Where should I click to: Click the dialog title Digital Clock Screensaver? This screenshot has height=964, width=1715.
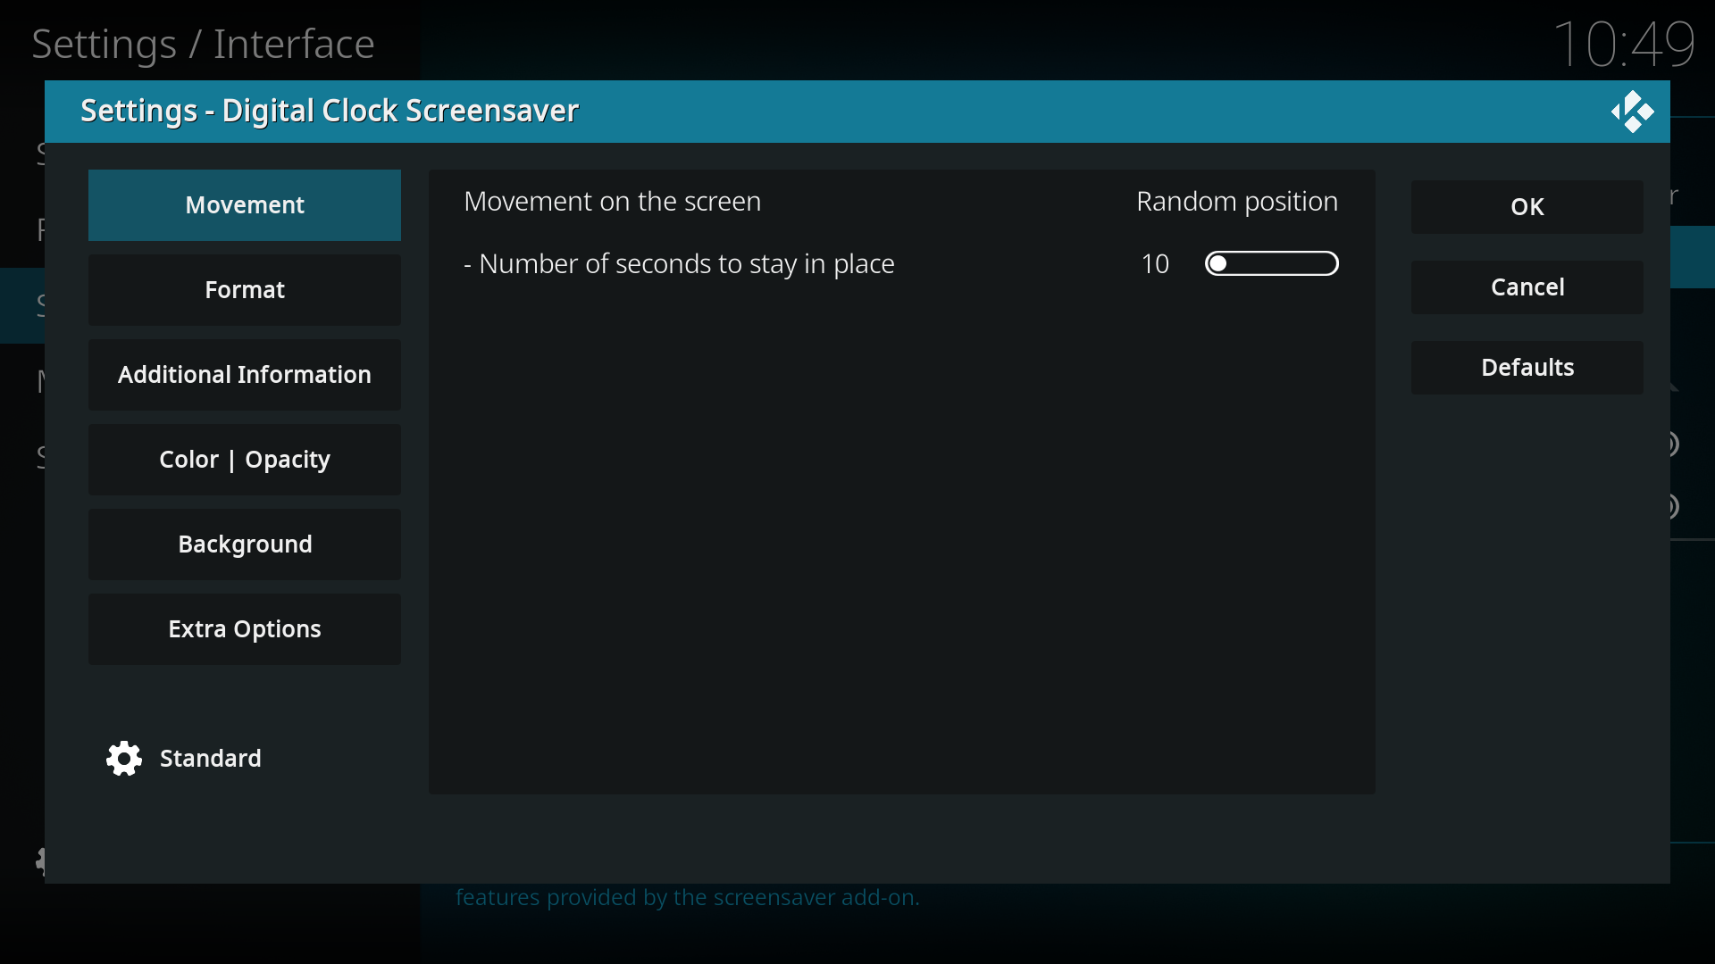click(x=330, y=111)
